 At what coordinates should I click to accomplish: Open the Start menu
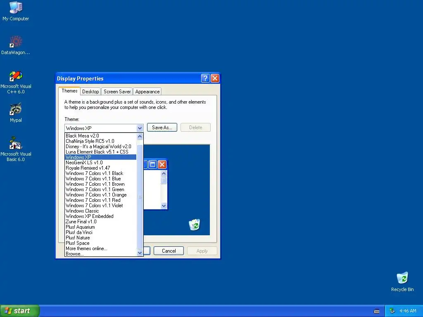point(20,311)
